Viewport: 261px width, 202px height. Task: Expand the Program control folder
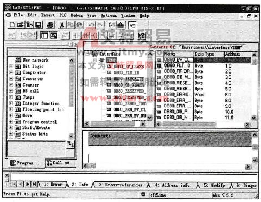click(x=11, y=121)
